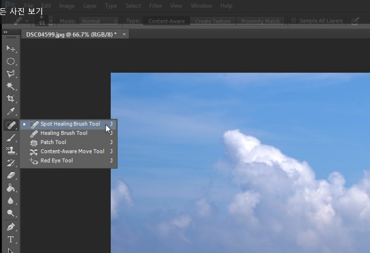
Task: Open the View menu
Action: [x=176, y=6]
